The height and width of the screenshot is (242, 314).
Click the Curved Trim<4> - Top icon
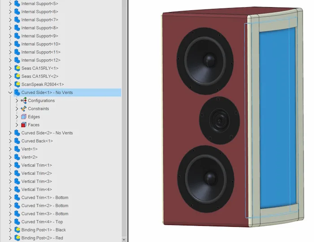pyautogui.click(x=17, y=222)
